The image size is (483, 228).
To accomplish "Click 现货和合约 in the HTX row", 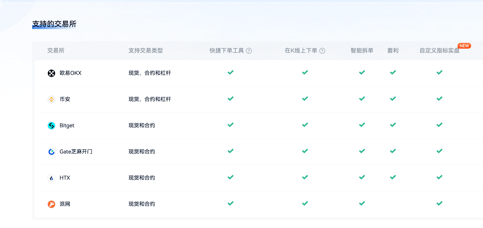I will click(x=142, y=178).
